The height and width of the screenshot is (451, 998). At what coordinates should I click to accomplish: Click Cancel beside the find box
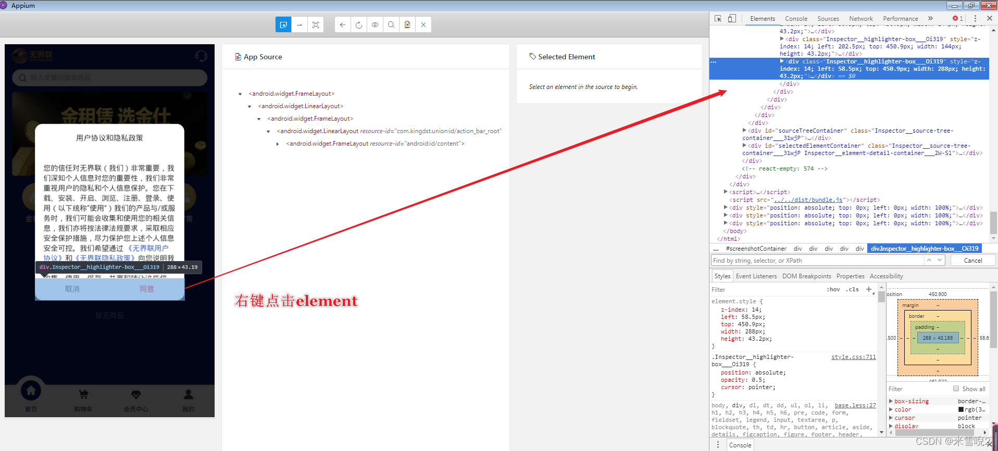coord(973,260)
